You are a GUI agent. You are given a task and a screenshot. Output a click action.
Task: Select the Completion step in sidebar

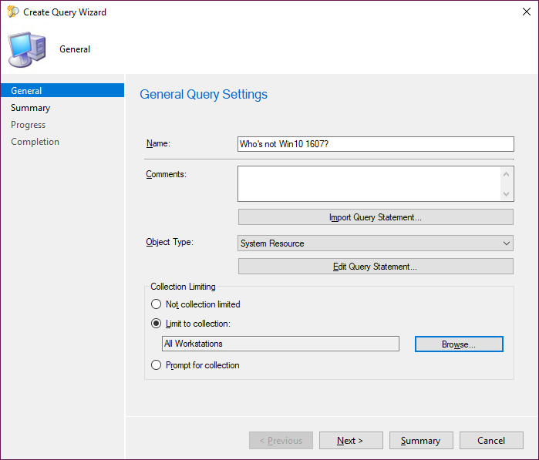pos(35,142)
